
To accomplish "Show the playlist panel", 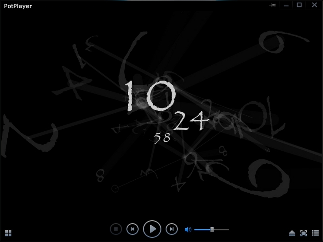I will pos(315,233).
